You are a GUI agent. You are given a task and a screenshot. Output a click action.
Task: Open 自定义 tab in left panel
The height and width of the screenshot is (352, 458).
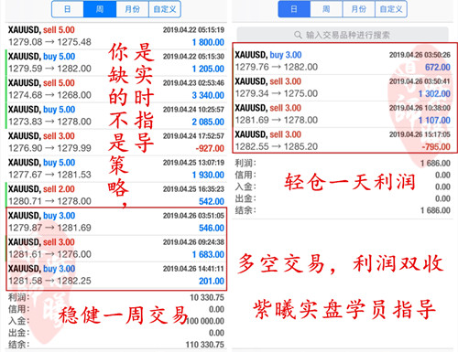(x=165, y=9)
